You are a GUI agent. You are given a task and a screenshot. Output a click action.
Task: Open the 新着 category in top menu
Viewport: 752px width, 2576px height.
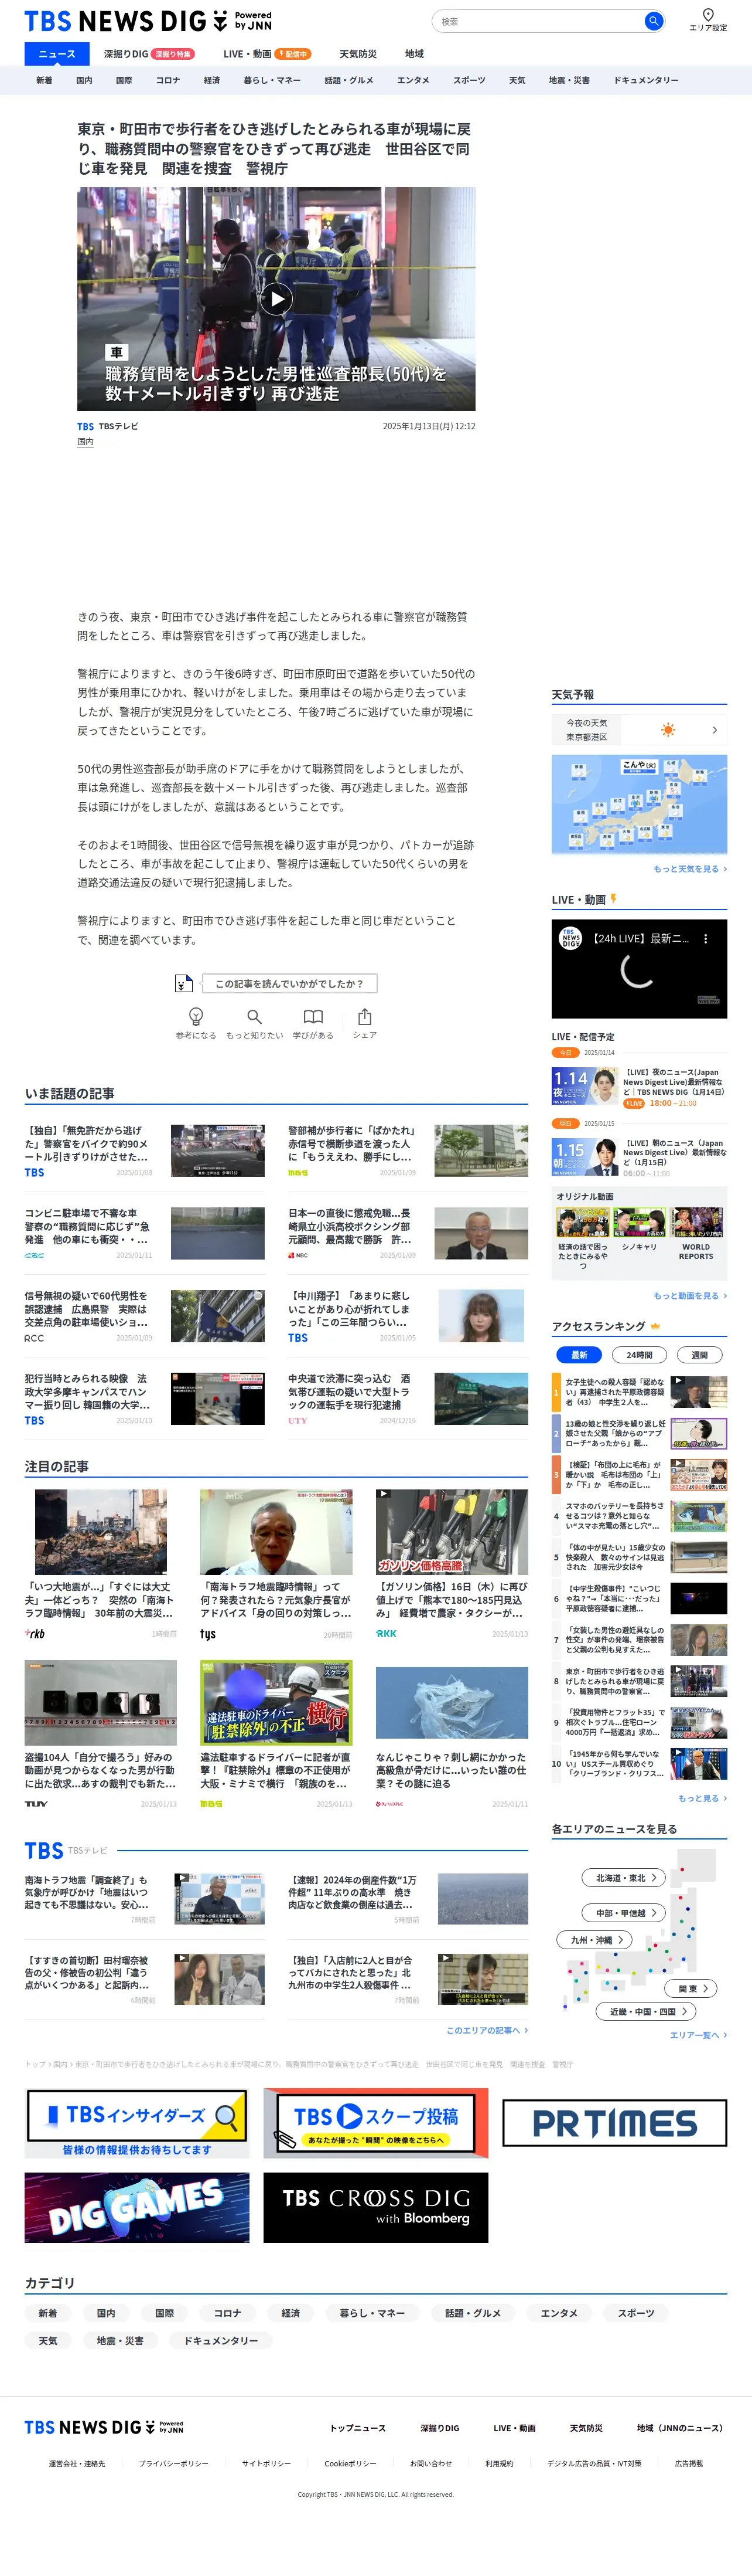pos(45,80)
